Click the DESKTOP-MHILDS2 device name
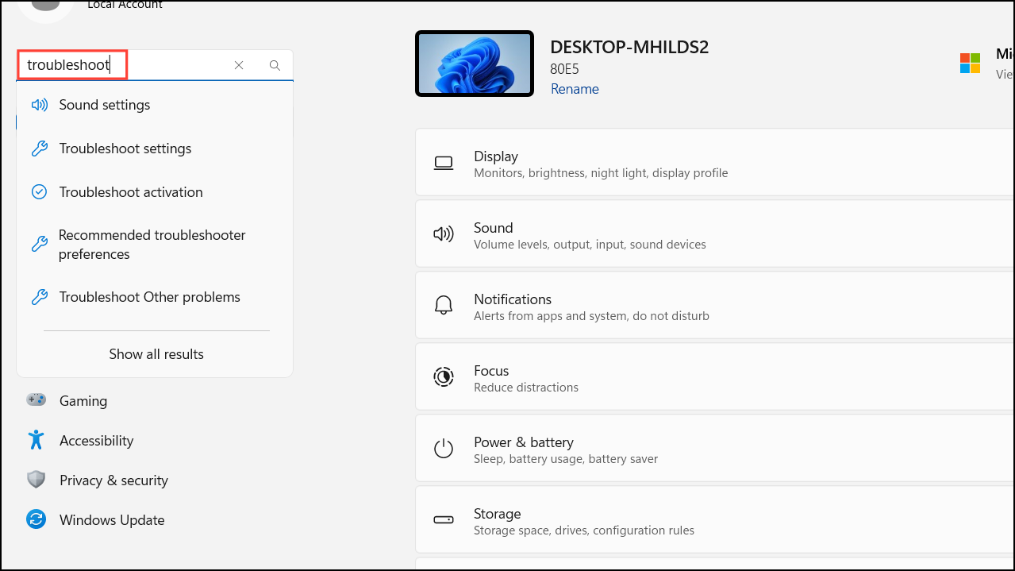This screenshot has width=1015, height=571. (629, 47)
